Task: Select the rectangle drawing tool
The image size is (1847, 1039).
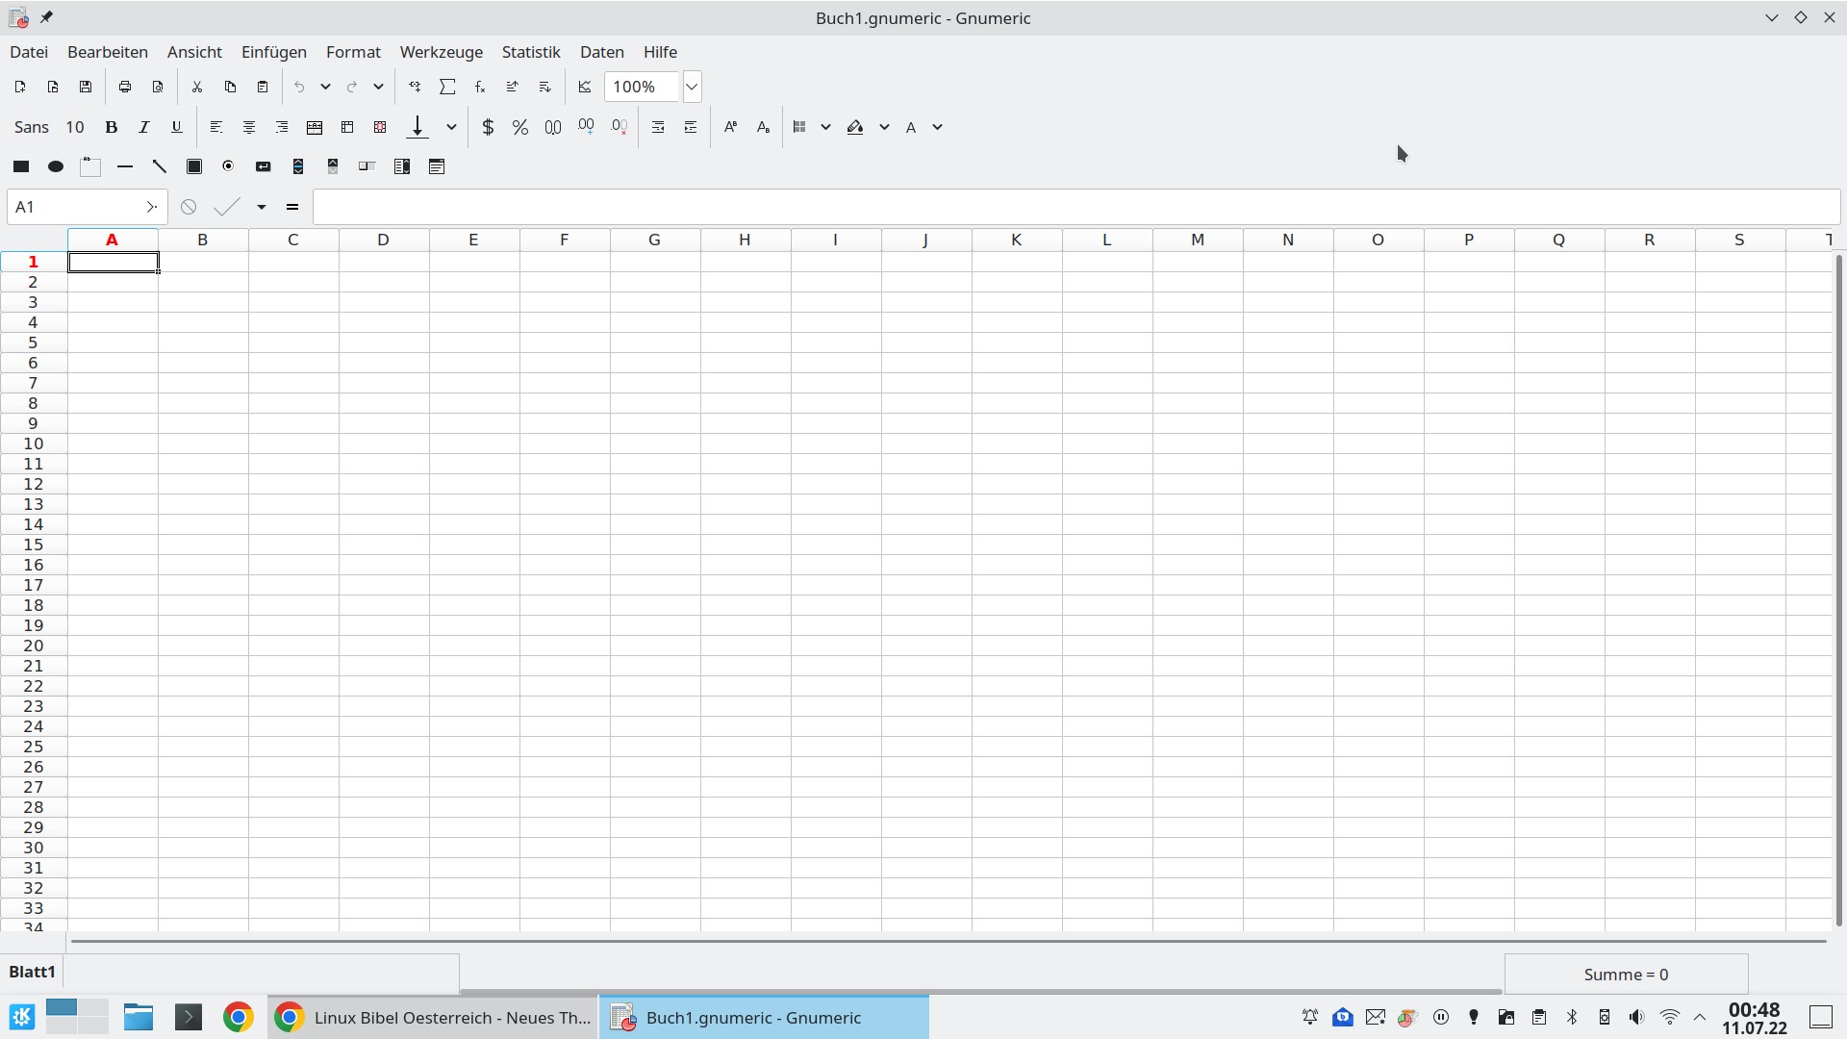Action: coord(21,166)
